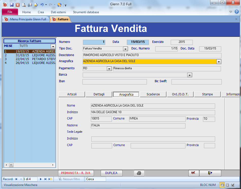The height and width of the screenshot is (189, 241).
Task: Click the Data field 19/03/15
Action: (138, 42)
